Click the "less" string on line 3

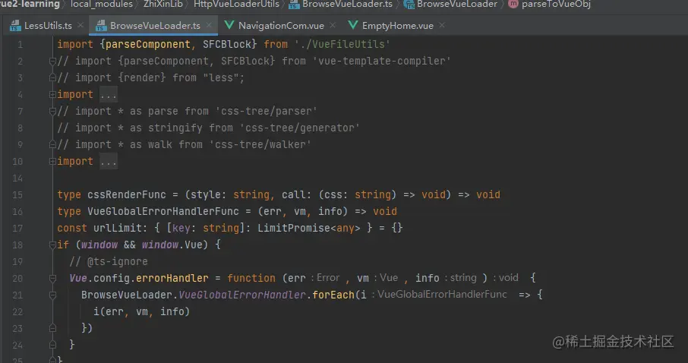pos(221,77)
